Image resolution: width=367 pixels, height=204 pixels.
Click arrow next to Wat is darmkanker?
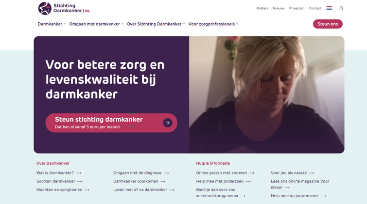tap(79, 173)
